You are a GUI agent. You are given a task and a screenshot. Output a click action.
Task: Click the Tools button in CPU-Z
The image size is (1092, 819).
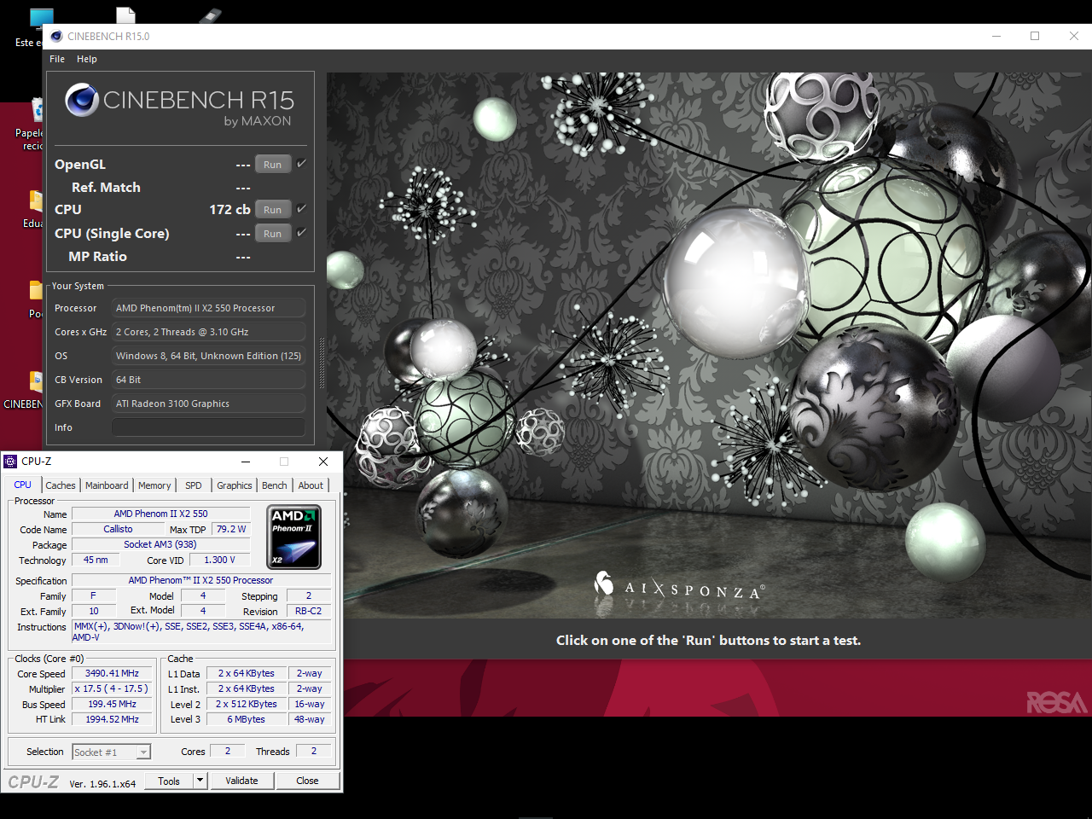(169, 781)
